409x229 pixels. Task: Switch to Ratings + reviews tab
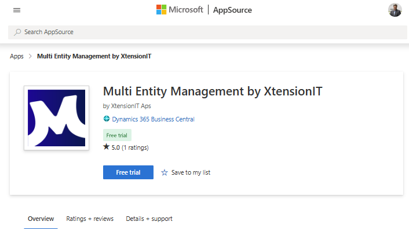pos(90,219)
